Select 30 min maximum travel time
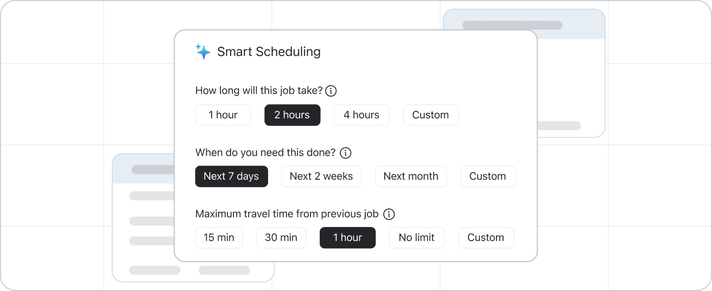Image resolution: width=712 pixels, height=291 pixels. (281, 238)
